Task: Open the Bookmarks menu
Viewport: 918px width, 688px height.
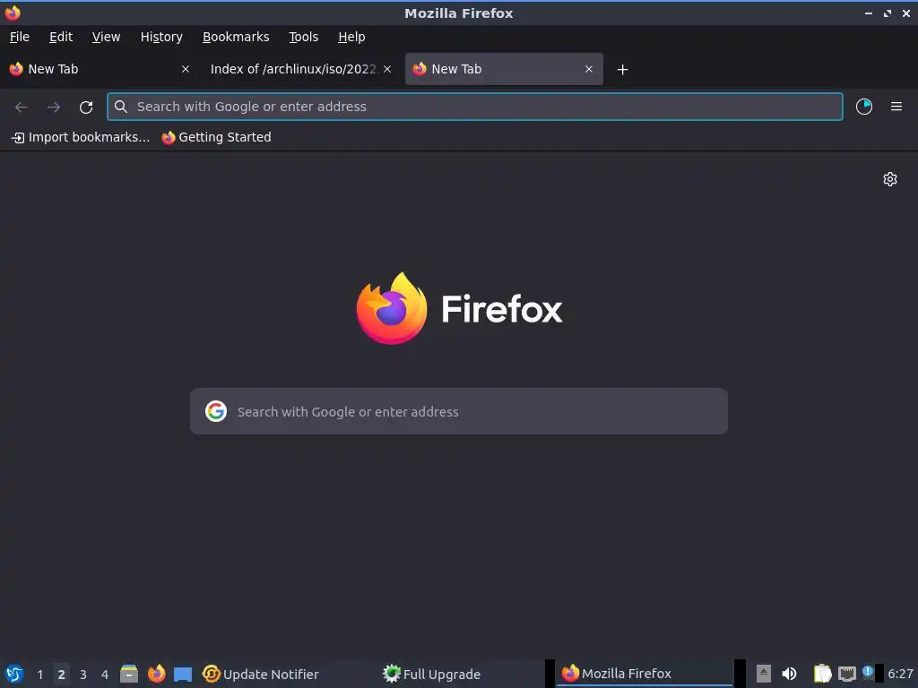Action: [236, 37]
